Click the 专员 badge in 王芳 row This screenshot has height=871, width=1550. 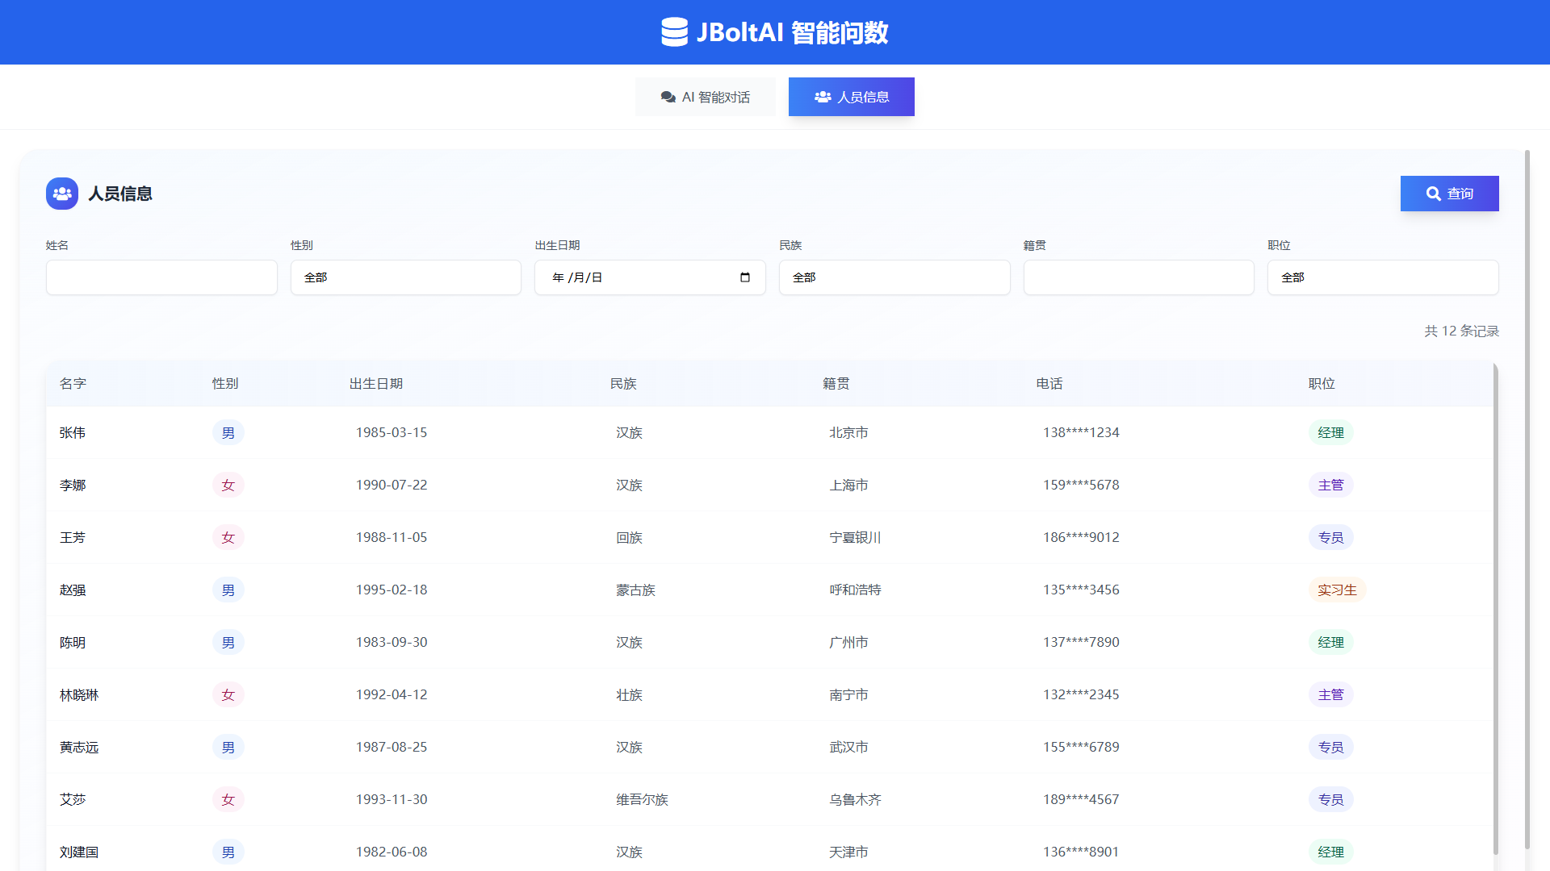pyautogui.click(x=1330, y=538)
